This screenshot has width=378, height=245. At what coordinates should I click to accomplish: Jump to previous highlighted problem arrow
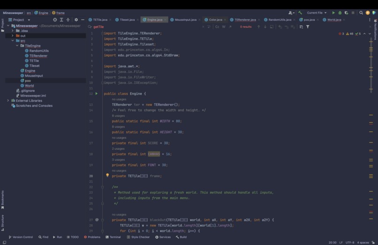[x=364, y=34]
